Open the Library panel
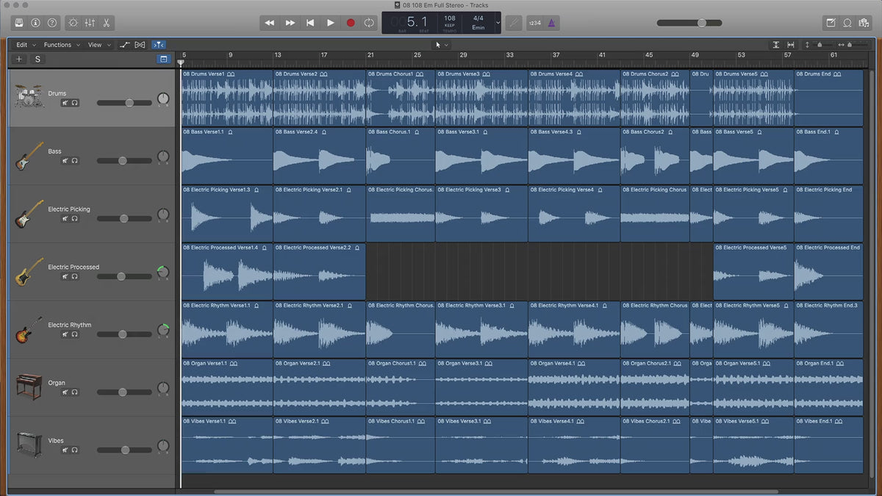 (x=19, y=23)
